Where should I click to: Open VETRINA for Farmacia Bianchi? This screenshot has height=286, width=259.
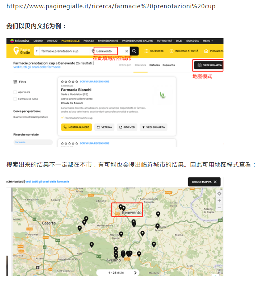pos(104,127)
